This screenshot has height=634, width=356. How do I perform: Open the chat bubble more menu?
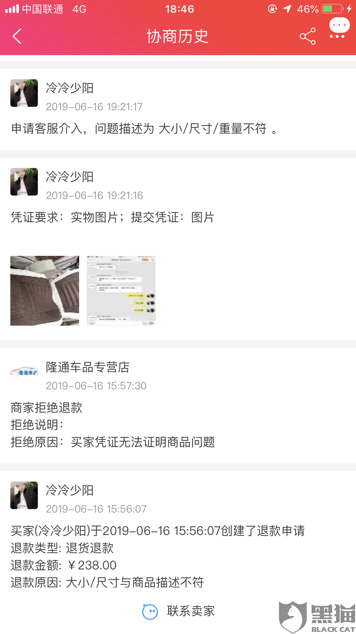[x=339, y=28]
